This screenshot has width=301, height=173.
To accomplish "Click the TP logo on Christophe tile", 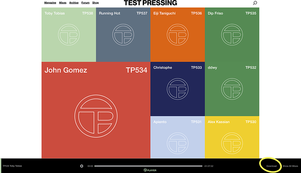I will pos(178,89).
